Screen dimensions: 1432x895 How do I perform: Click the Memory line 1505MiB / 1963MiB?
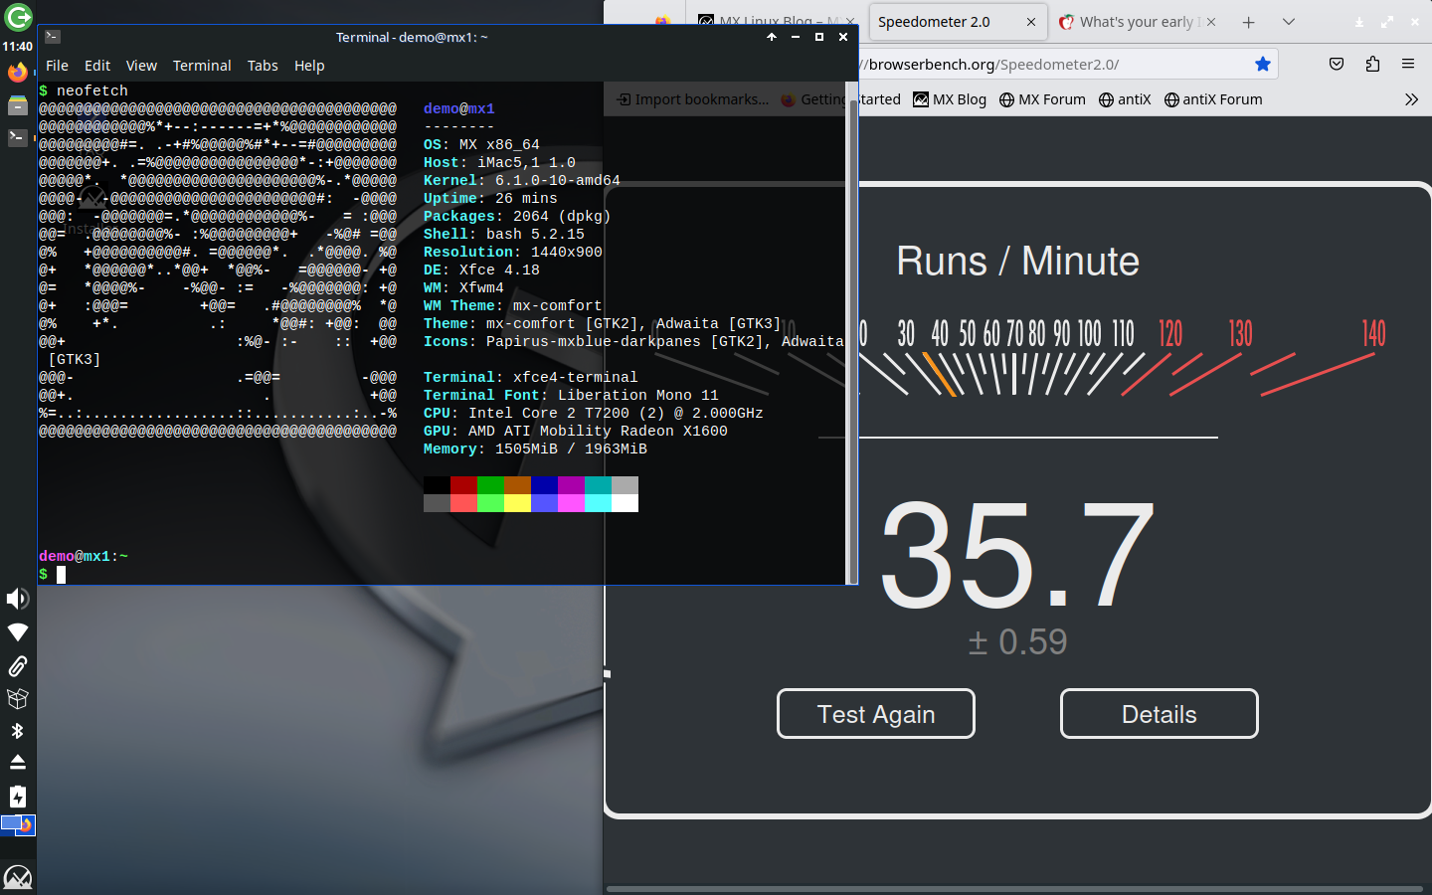tap(535, 449)
